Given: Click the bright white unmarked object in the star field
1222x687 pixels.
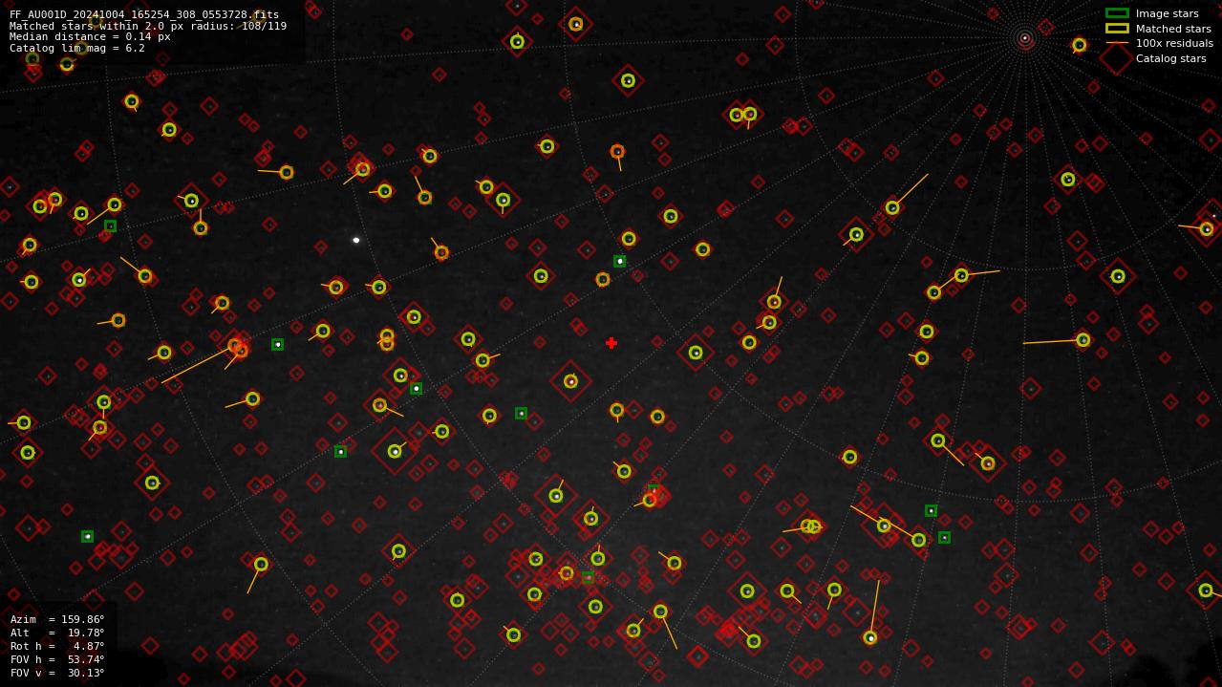Looking at the screenshot, I should [356, 240].
